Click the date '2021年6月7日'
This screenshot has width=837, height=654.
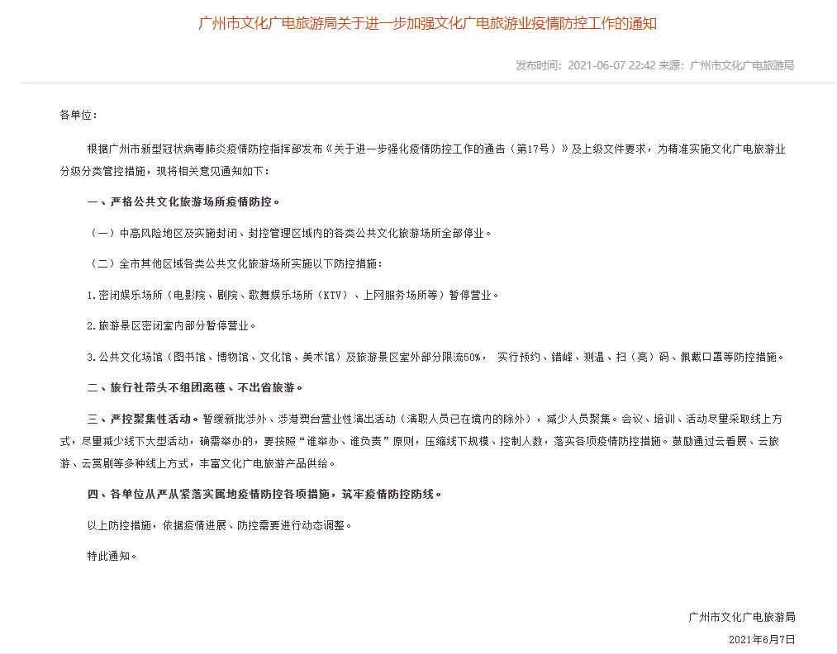pyautogui.click(x=762, y=640)
